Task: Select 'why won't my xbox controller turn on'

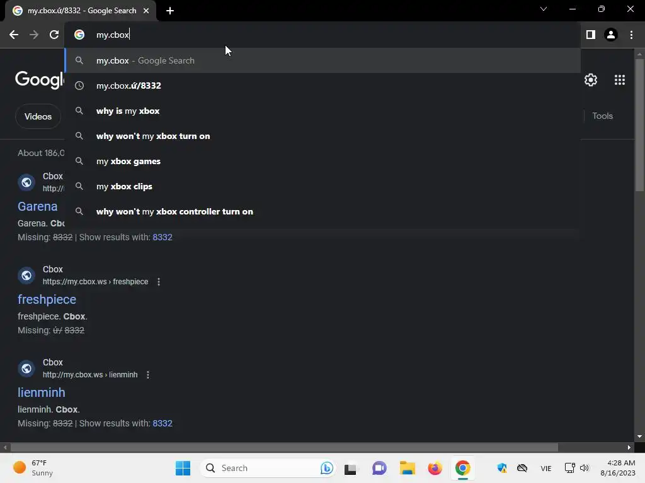Action: coord(322,211)
